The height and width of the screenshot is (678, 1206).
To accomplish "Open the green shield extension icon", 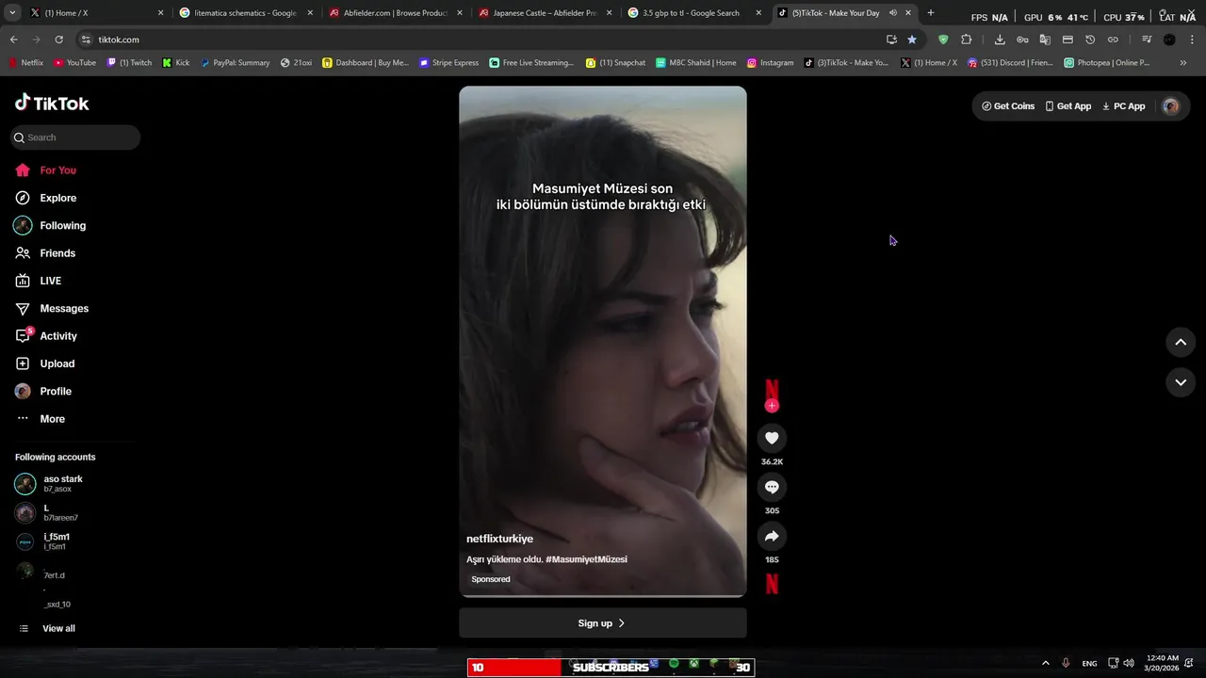I will 943,40.
